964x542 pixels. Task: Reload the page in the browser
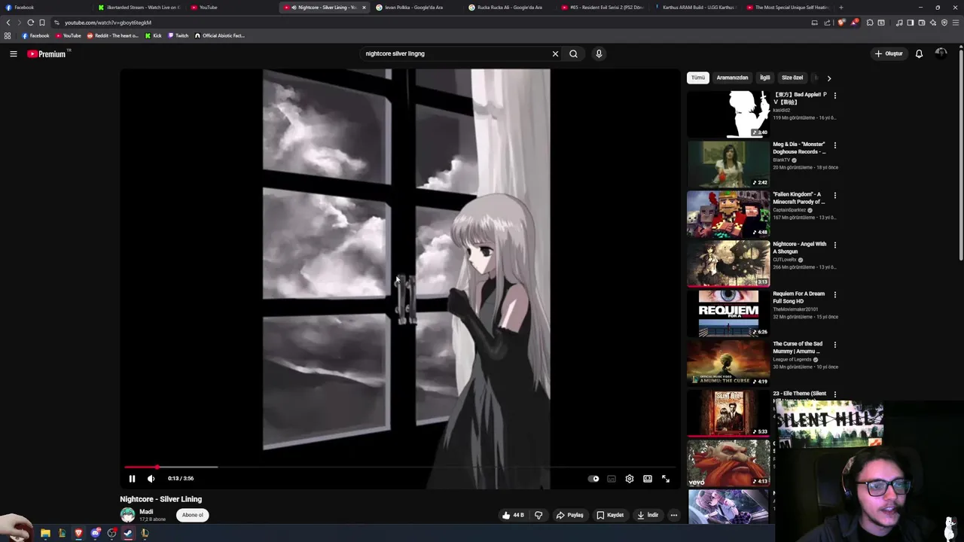click(x=31, y=23)
